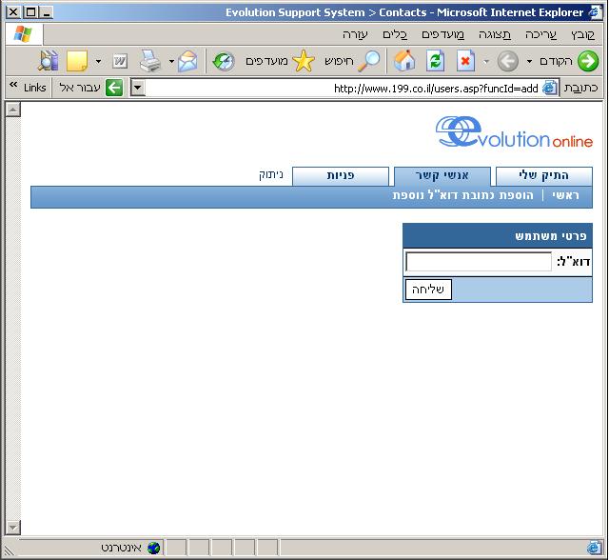Print the page using the printer icon

(150, 61)
